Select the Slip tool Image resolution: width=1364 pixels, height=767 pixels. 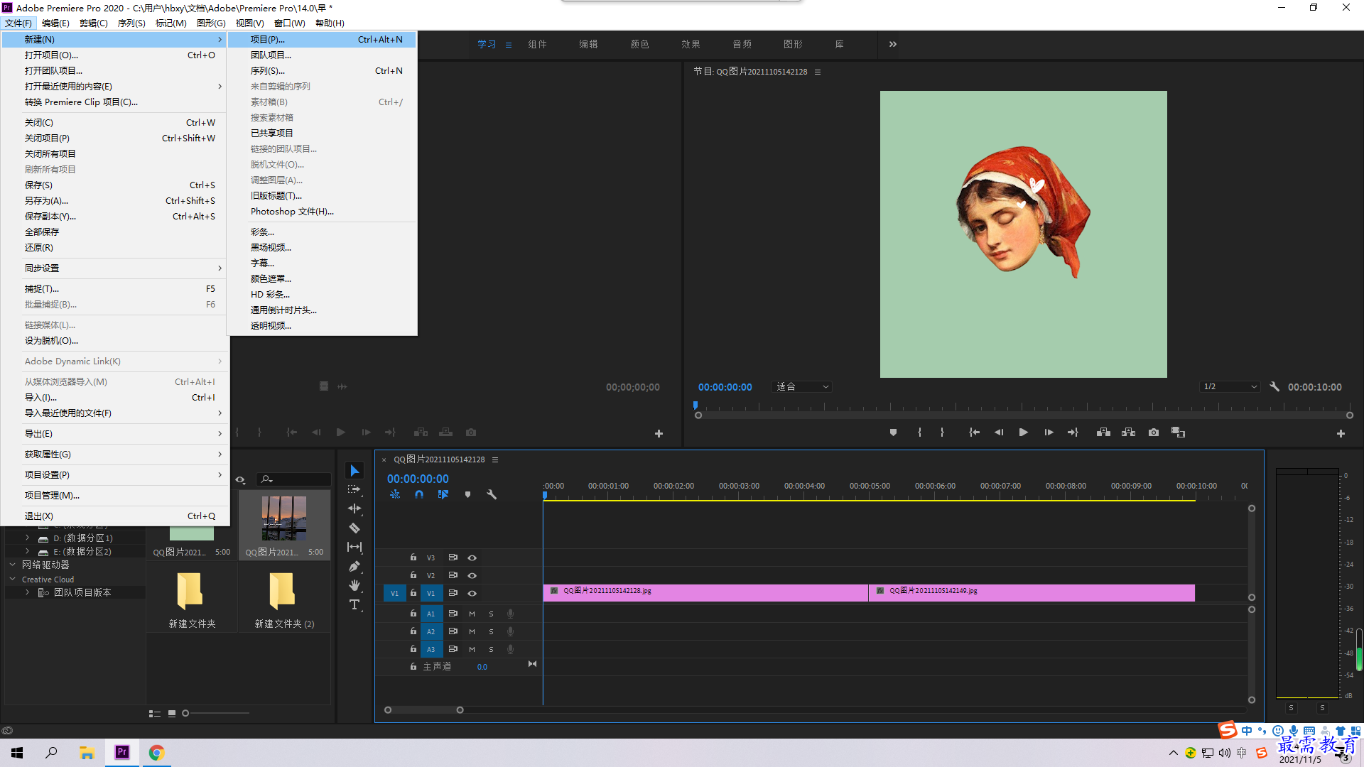click(354, 547)
